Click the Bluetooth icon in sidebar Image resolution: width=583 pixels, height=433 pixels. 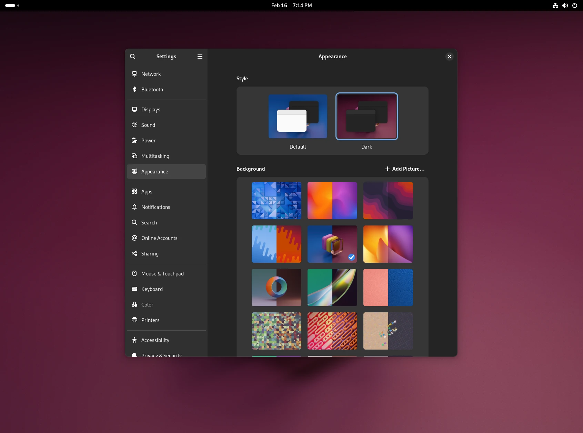tap(134, 90)
